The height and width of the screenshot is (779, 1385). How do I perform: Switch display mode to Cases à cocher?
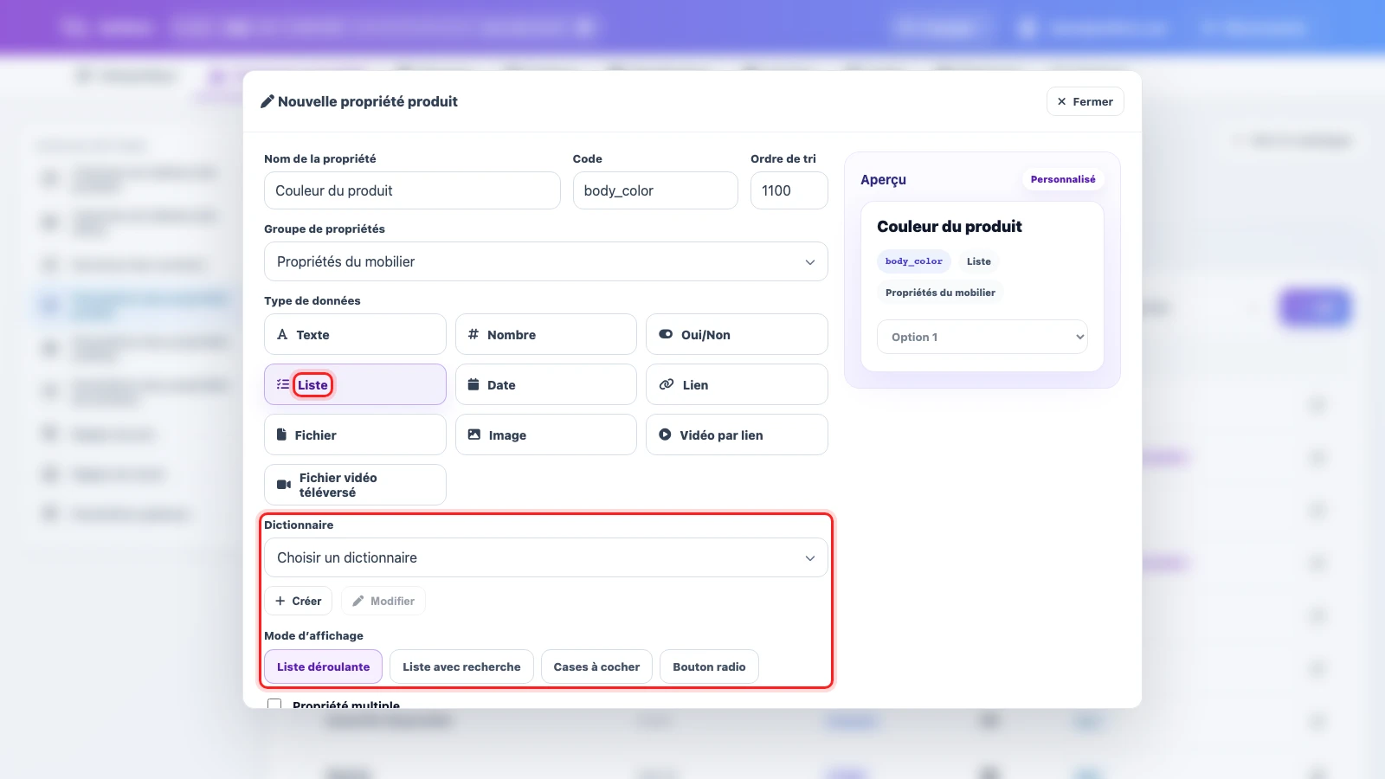coord(596,666)
